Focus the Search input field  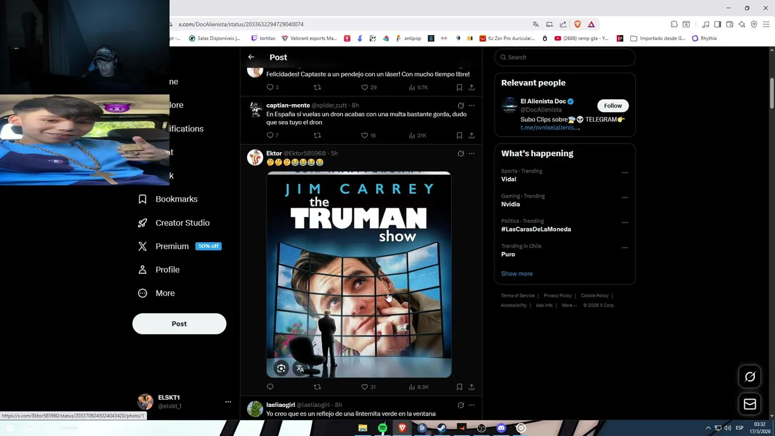565,57
